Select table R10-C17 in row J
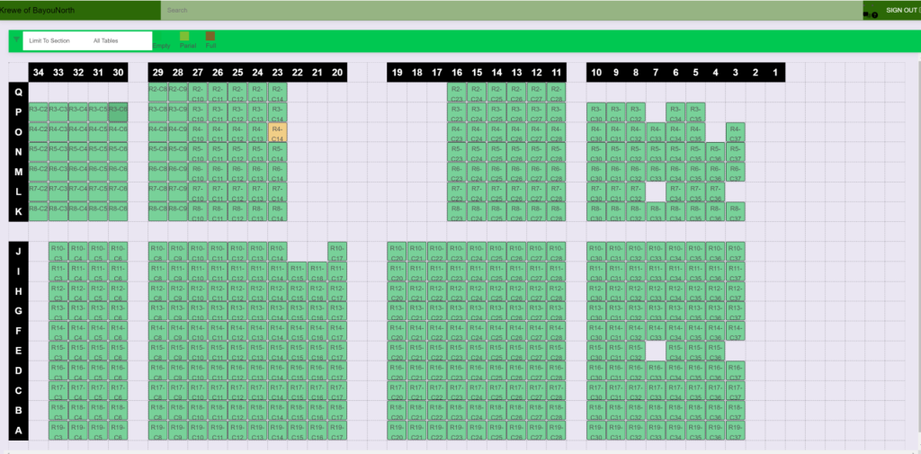921x454 pixels. [x=337, y=252]
